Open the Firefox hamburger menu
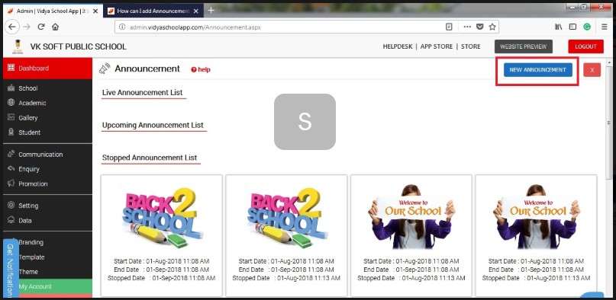Image resolution: width=616 pixels, height=300 pixels. tap(605, 27)
